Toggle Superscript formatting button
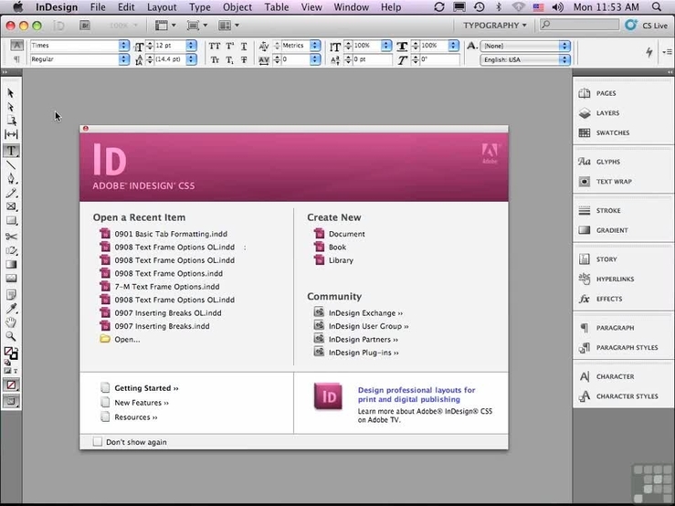675x506 pixels. [x=229, y=46]
